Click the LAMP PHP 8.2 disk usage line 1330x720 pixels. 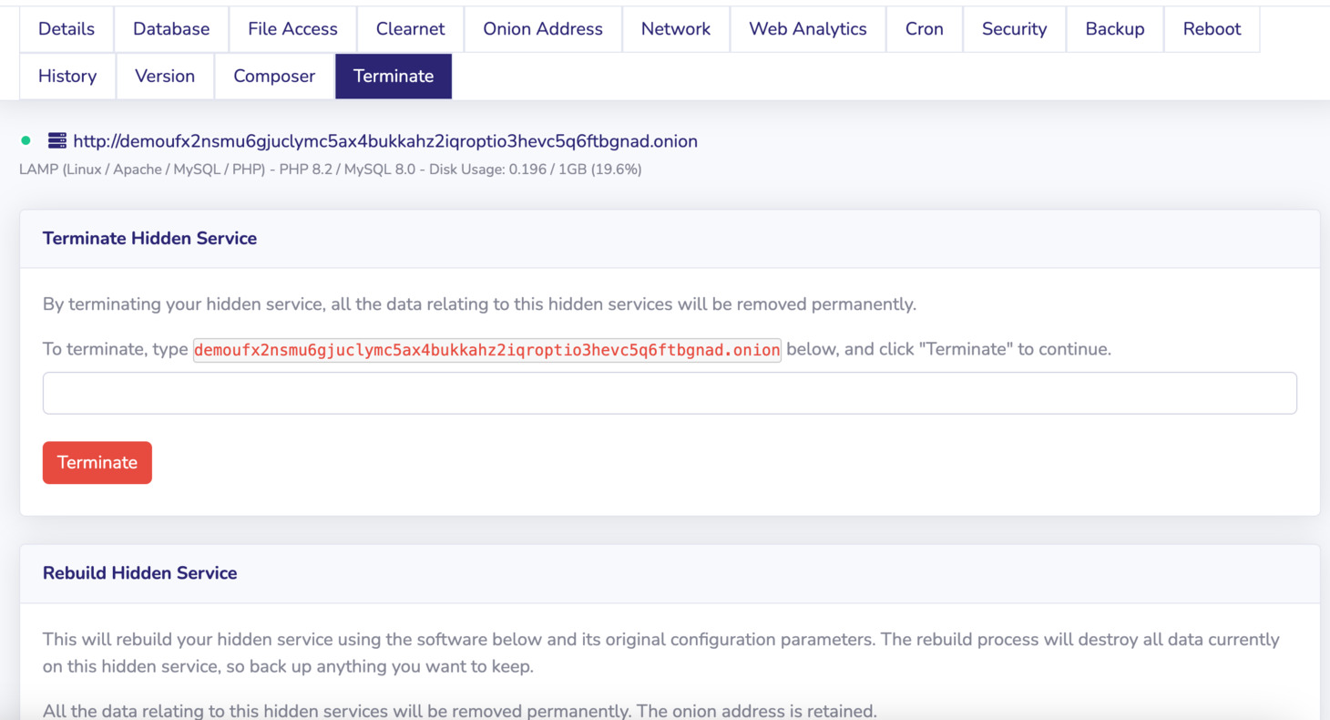pyautogui.click(x=331, y=170)
